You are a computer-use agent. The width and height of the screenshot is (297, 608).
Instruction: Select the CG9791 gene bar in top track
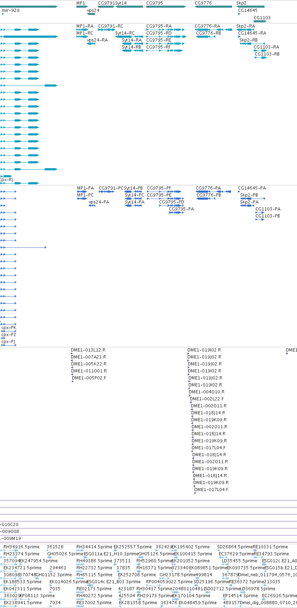click(x=106, y=7)
